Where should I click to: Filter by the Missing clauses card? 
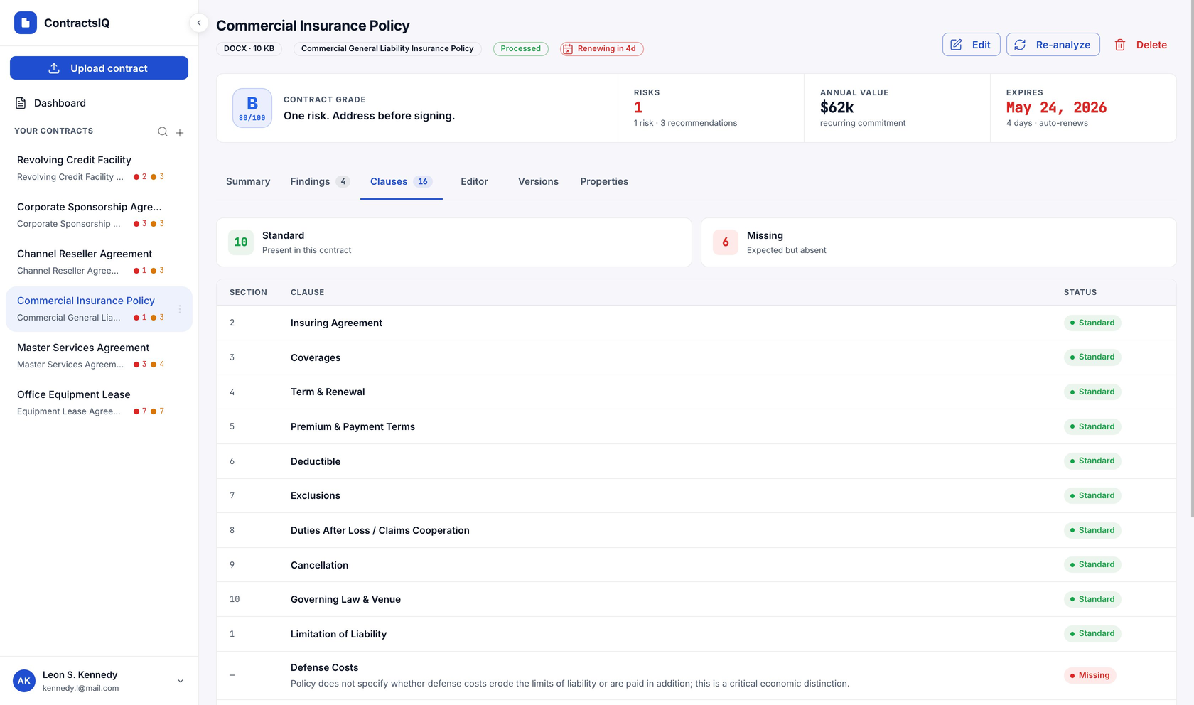(938, 242)
